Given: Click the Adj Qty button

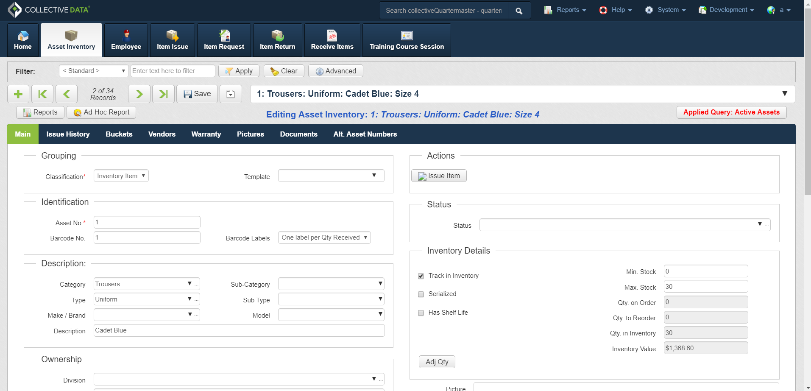Looking at the screenshot, I should tap(437, 362).
